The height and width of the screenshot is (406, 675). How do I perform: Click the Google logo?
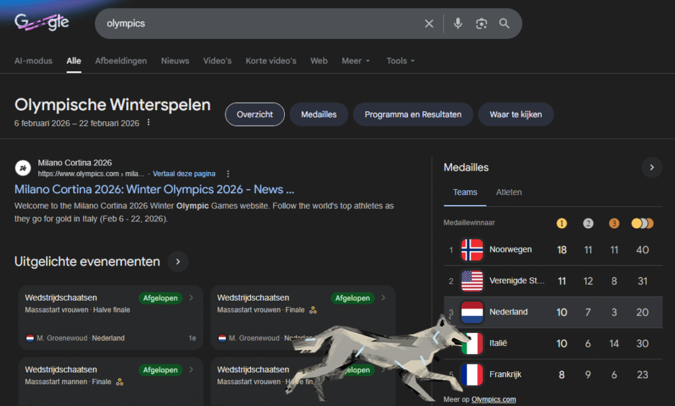click(x=42, y=23)
